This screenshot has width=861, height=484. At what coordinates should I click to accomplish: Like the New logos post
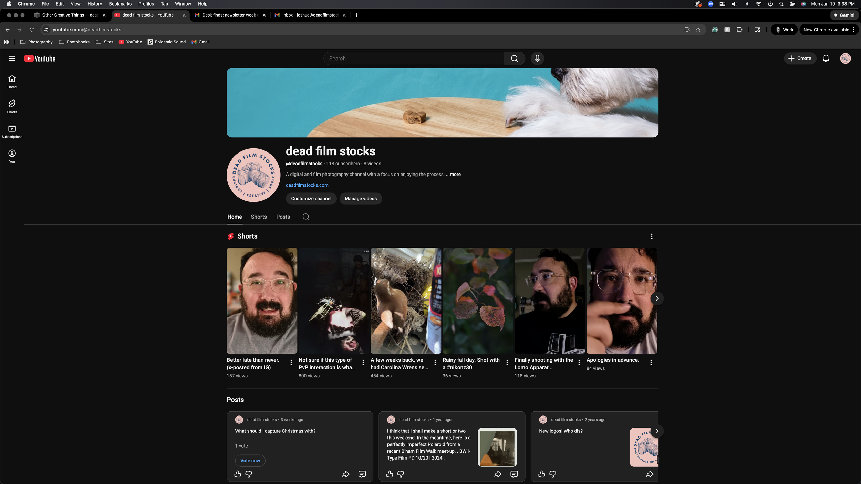(x=541, y=474)
